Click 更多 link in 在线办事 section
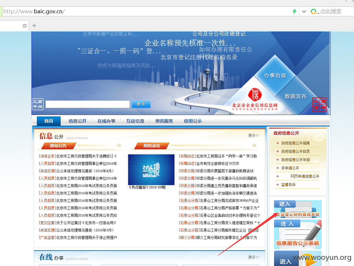Screen dimensions: 354x266 pos(254,257)
